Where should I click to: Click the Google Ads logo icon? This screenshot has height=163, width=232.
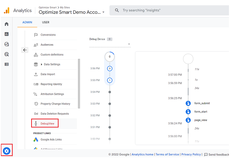coord(36,140)
